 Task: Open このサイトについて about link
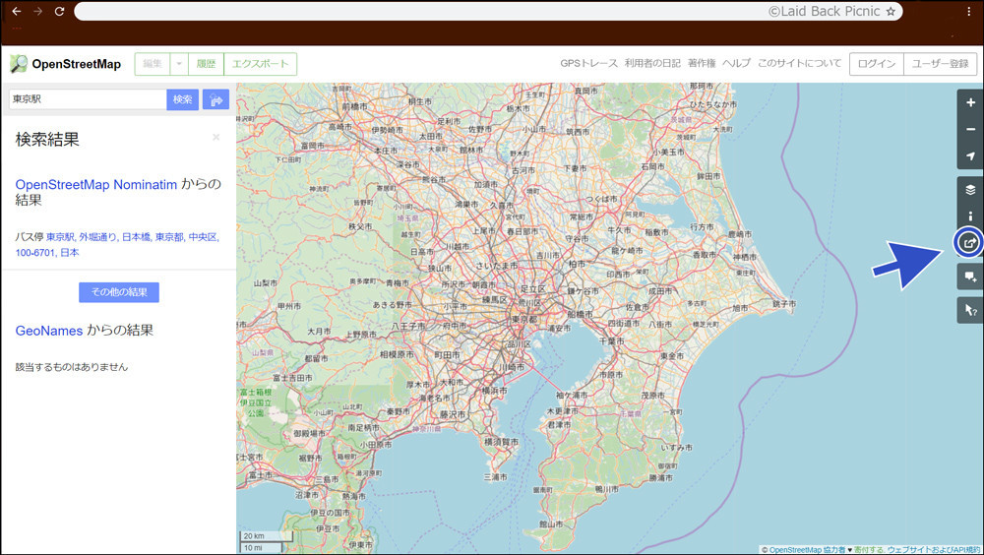[x=799, y=63]
